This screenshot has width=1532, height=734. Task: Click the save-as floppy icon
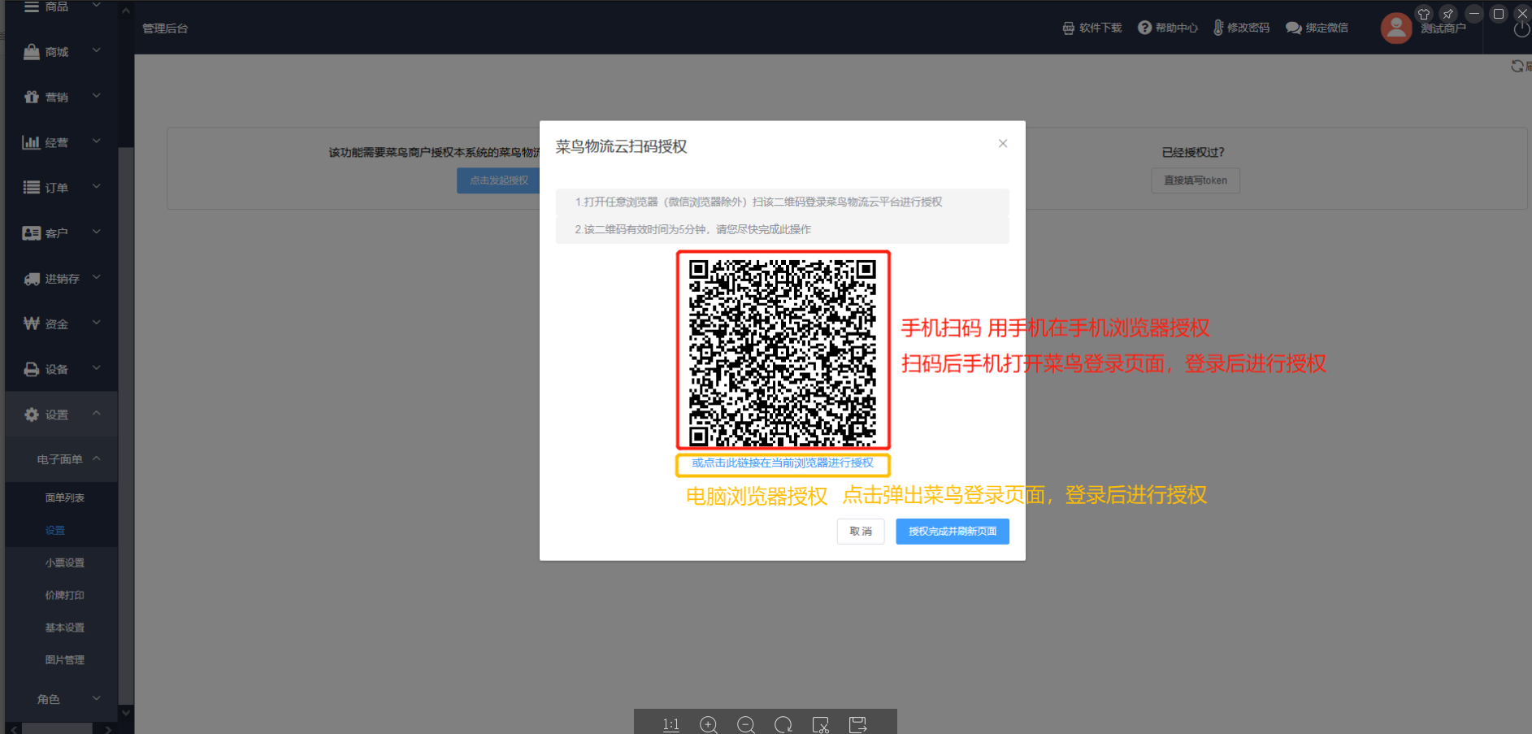click(x=858, y=724)
